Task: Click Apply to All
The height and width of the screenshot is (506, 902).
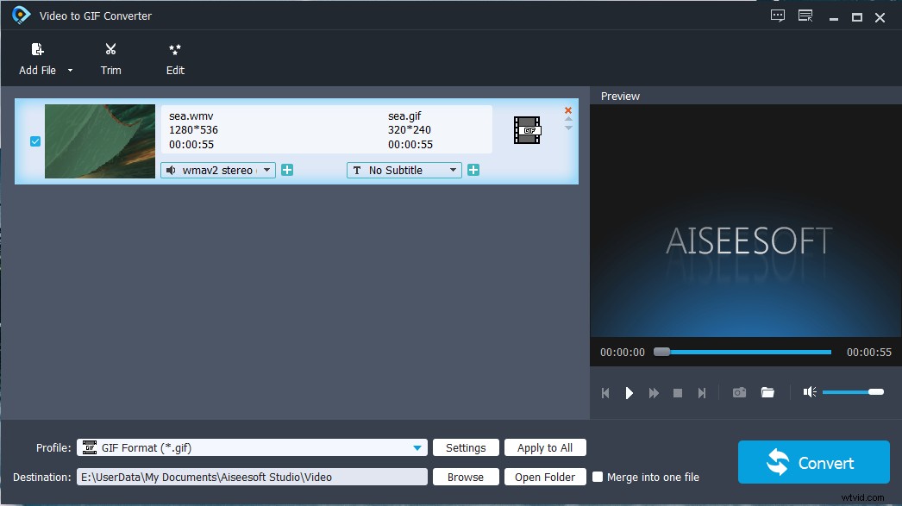Action: coord(545,447)
